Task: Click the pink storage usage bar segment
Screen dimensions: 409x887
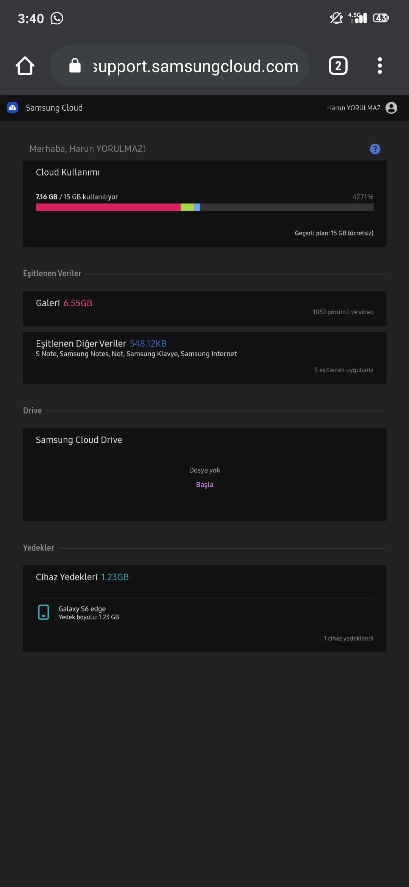Action: (108, 207)
